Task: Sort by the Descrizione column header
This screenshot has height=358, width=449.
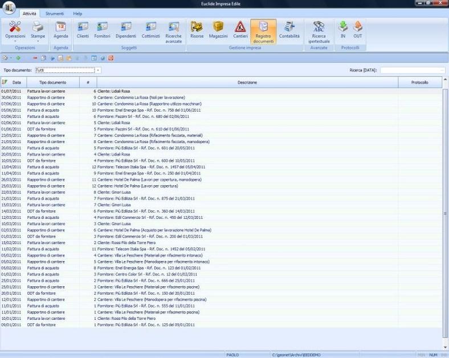Action: [x=247, y=83]
